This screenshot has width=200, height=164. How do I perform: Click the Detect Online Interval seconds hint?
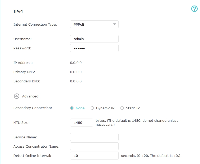[x=150, y=156]
